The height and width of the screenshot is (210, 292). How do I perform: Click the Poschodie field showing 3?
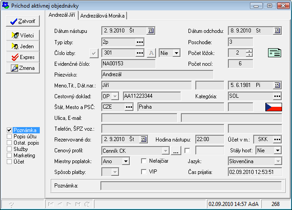240,42
